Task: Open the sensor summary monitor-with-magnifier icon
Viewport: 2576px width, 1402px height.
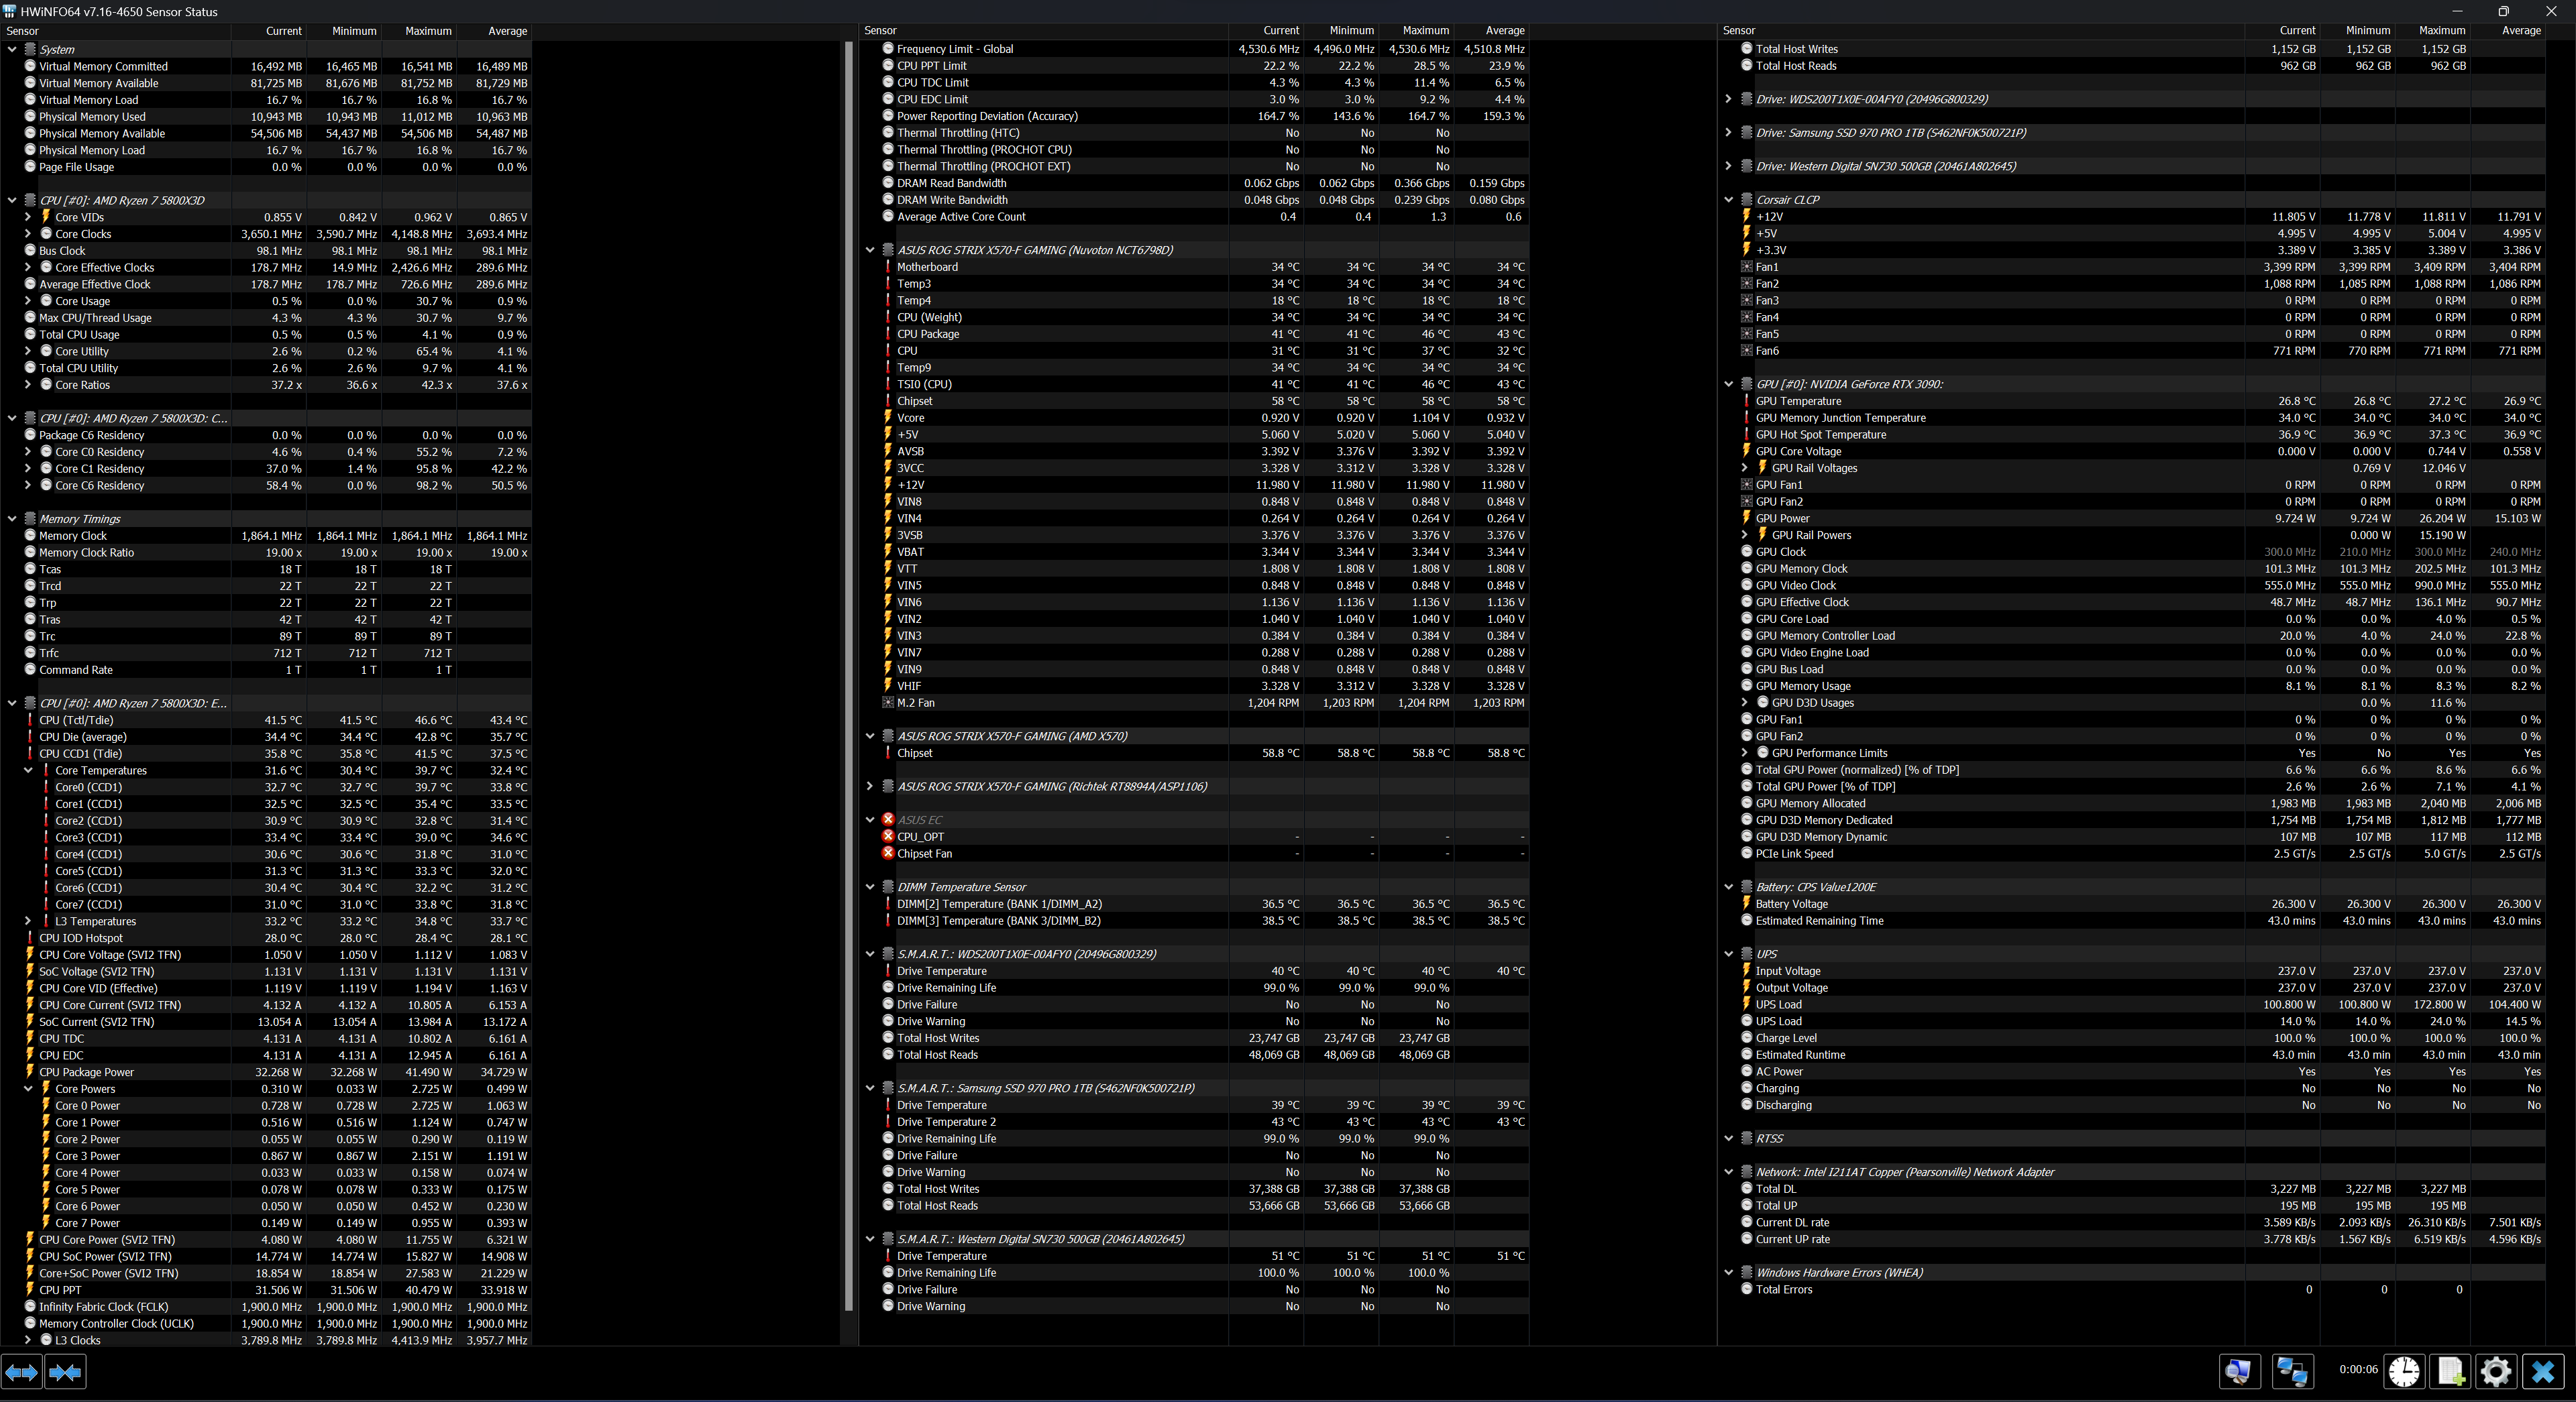Action: tap(2239, 1371)
